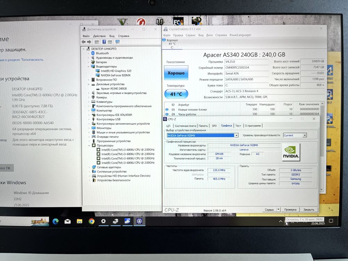Expand the Клавиатуры category
This screenshot has height=261, width=348.
click(x=89, y=102)
